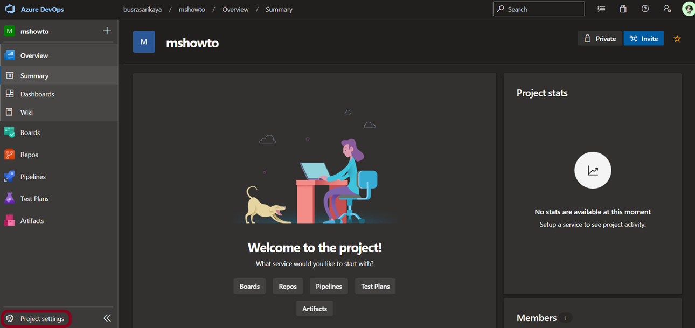
Task: Open the Artifacts package icon
Action: pyautogui.click(x=10, y=220)
